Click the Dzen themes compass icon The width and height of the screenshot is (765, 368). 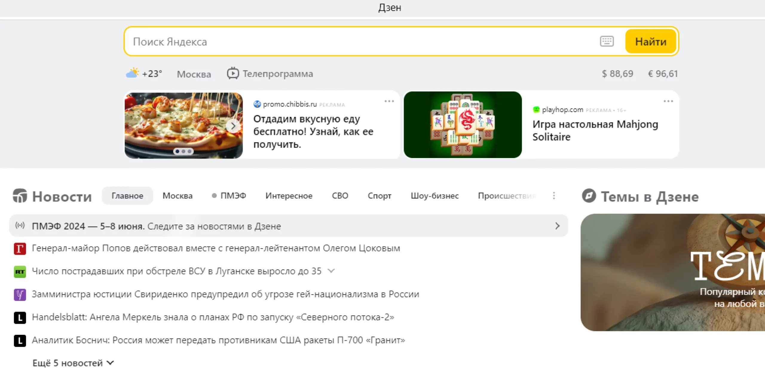pos(589,196)
